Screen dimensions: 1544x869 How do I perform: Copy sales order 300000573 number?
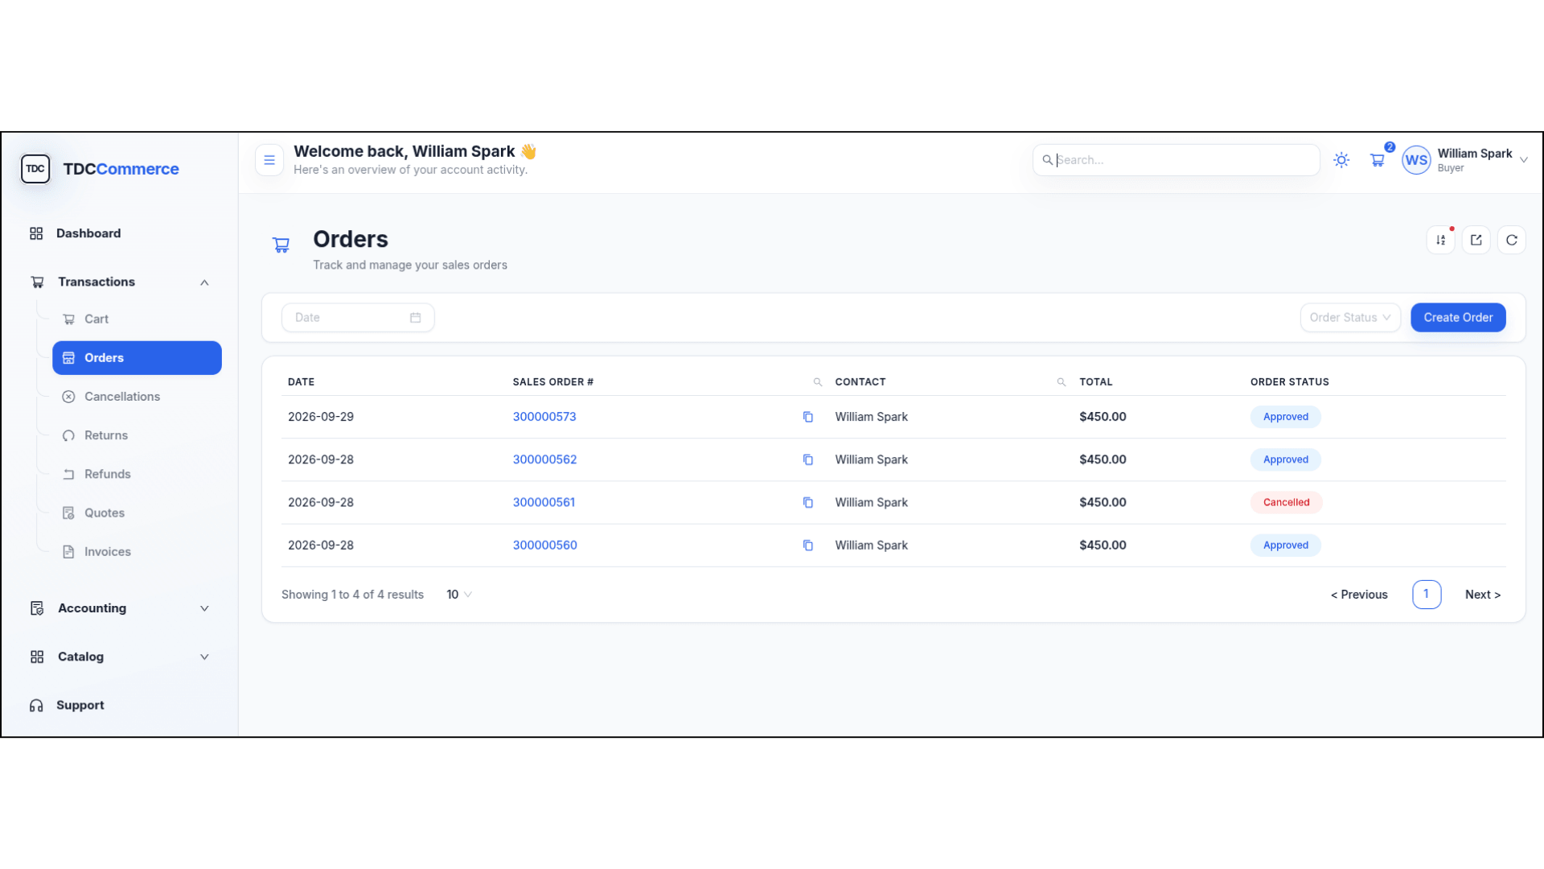click(808, 417)
